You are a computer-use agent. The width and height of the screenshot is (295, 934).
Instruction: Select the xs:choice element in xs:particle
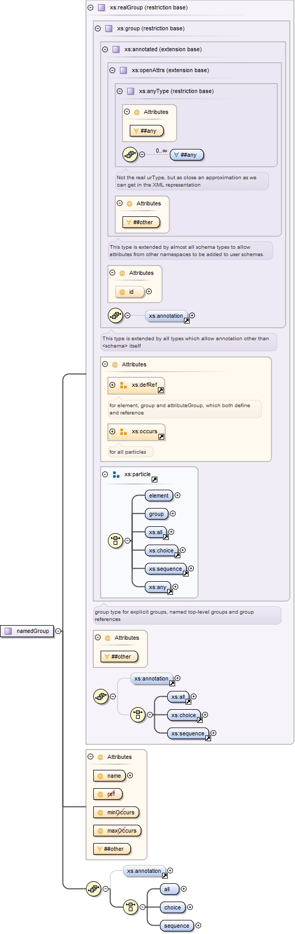click(162, 551)
